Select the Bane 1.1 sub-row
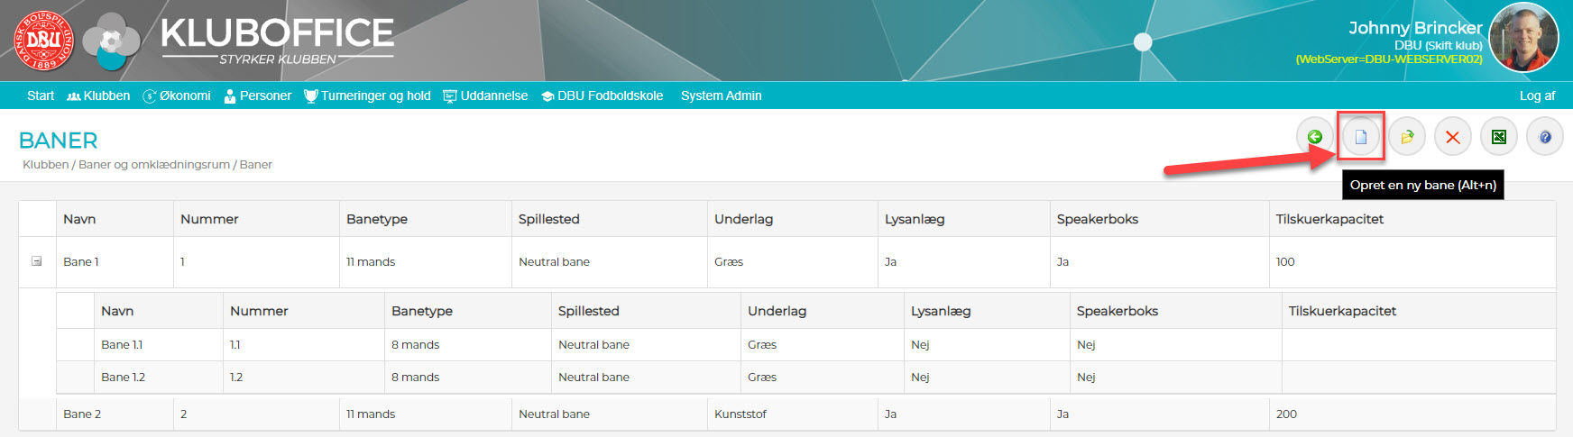Screen dimensions: 1573x437 (x=122, y=344)
